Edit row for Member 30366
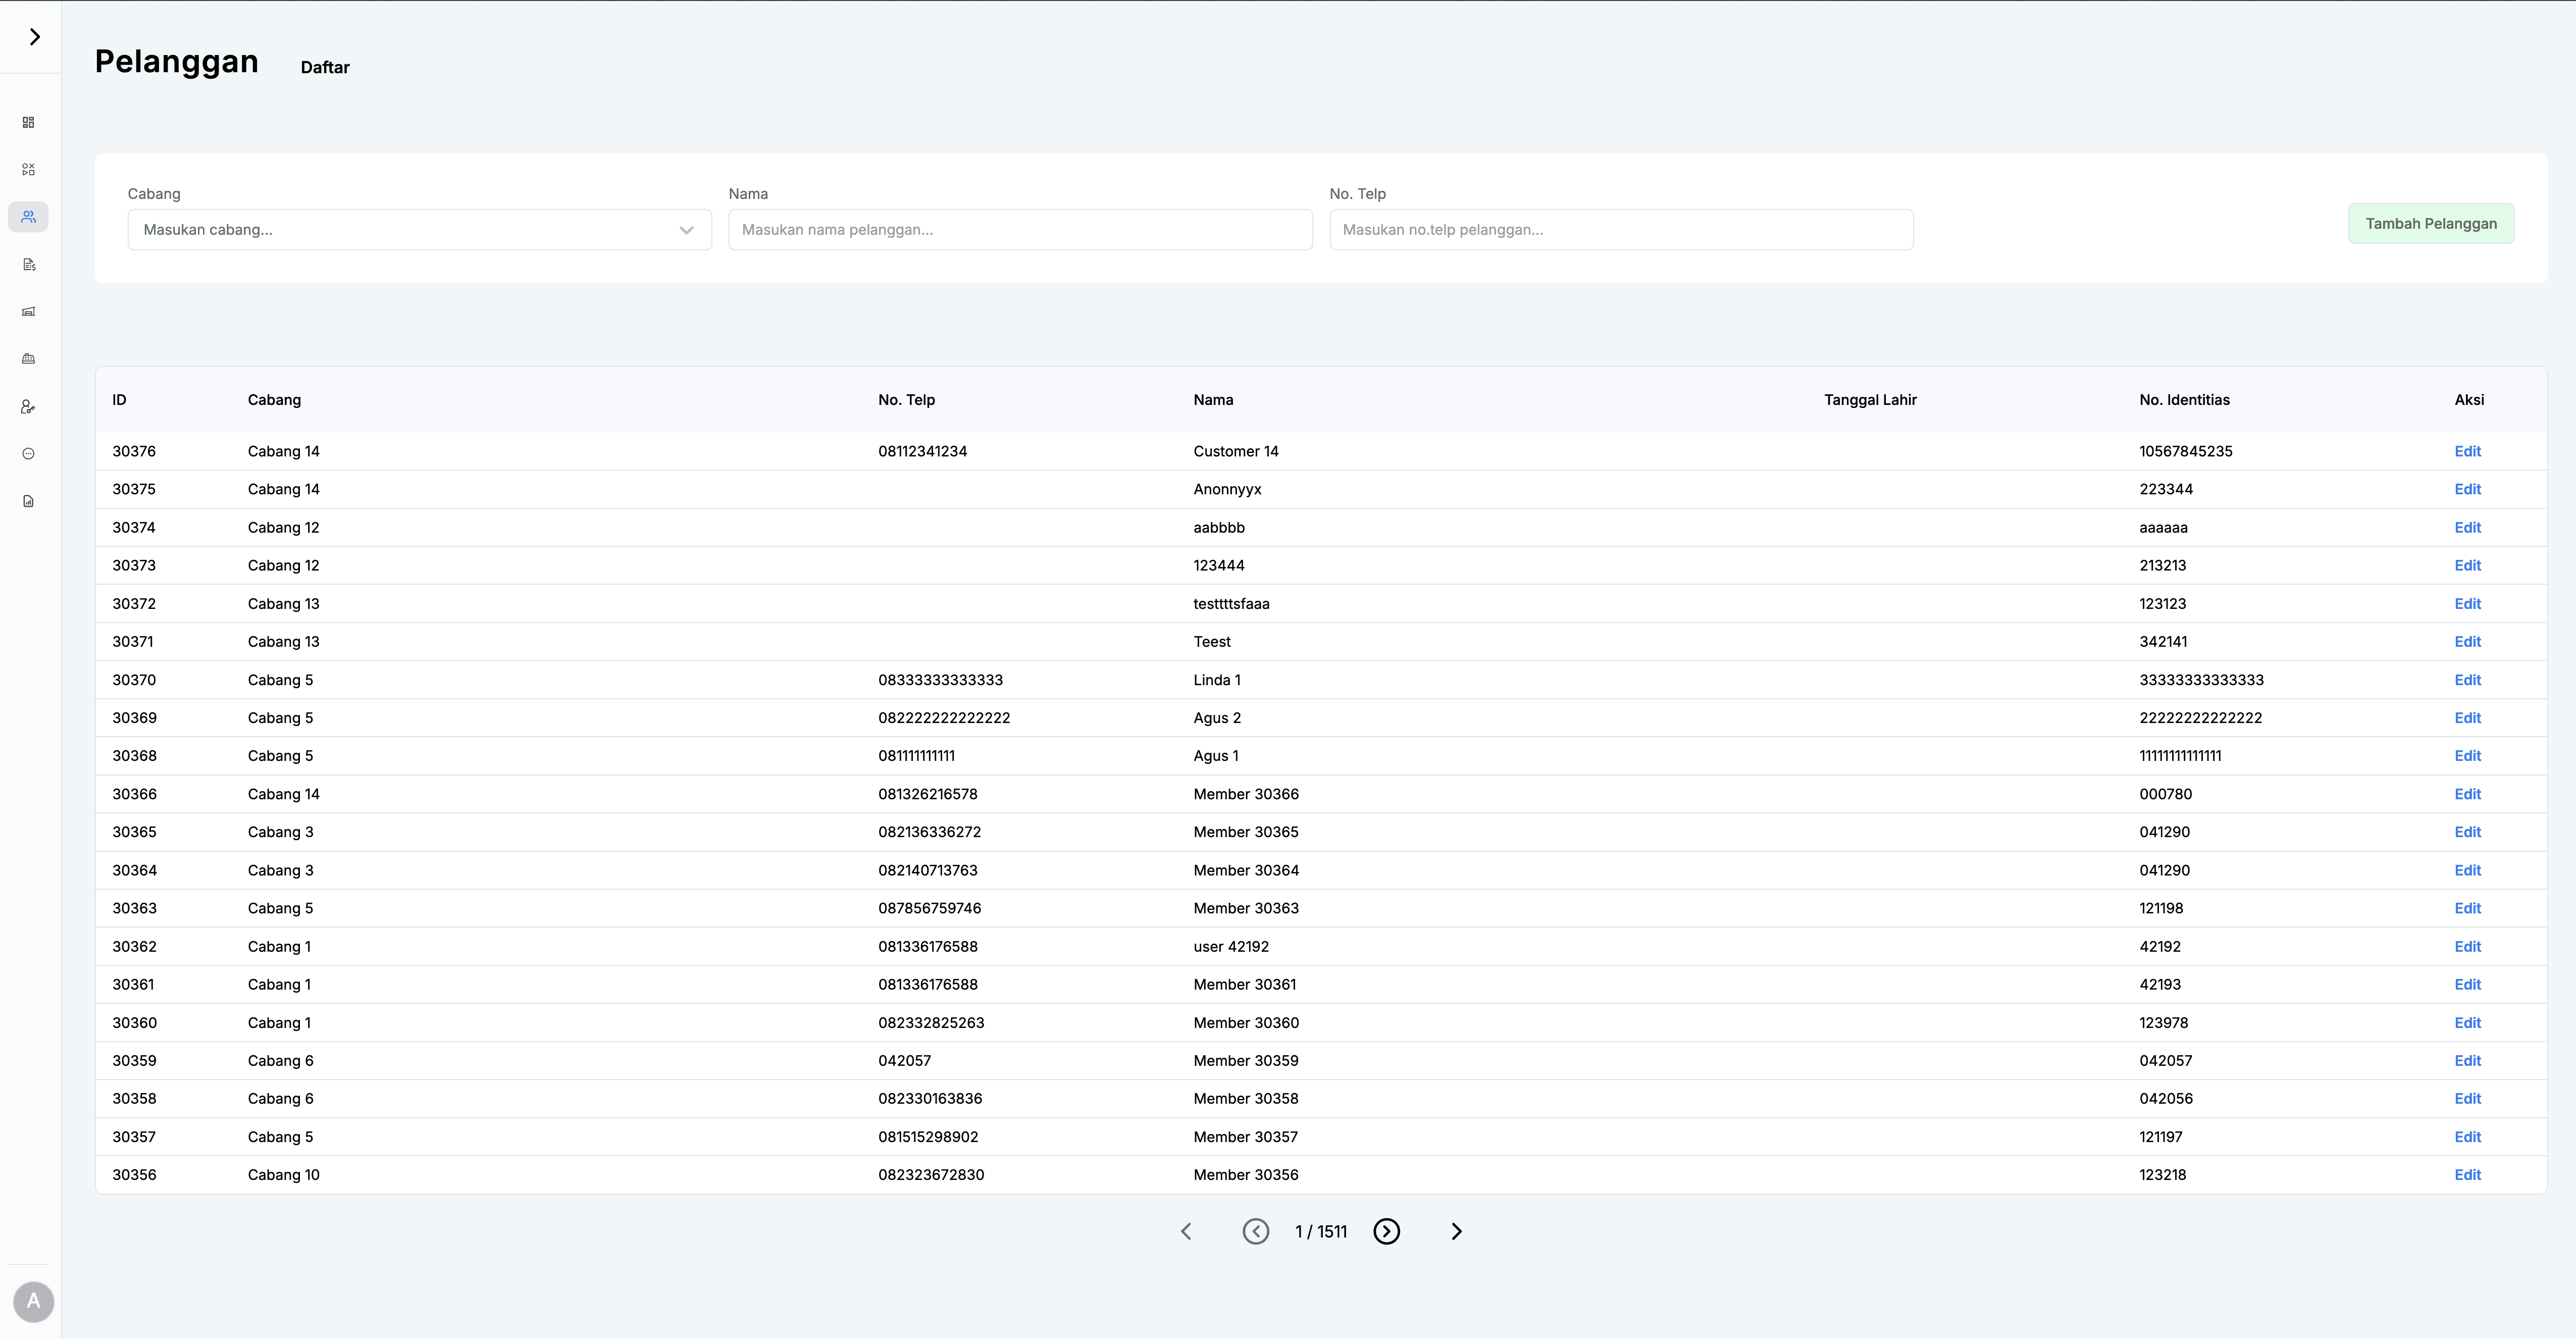The height and width of the screenshot is (1339, 2576). 2467,794
